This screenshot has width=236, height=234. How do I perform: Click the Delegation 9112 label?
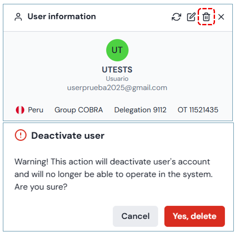[140, 110]
